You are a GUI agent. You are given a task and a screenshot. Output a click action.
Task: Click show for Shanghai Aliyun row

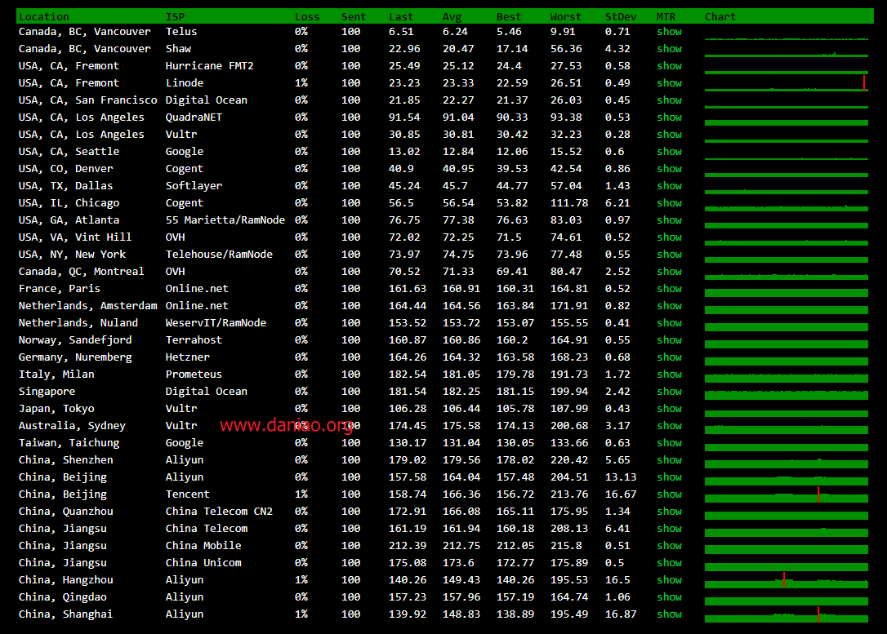(669, 614)
